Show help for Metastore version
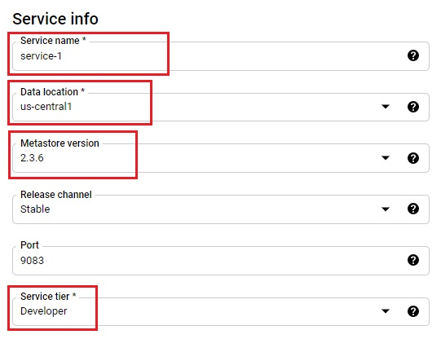Image resolution: width=441 pixels, height=339 pixels. click(x=412, y=158)
